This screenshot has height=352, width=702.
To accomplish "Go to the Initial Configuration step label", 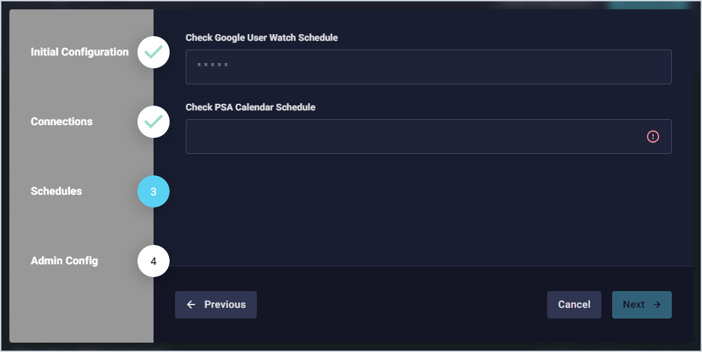I will (80, 52).
